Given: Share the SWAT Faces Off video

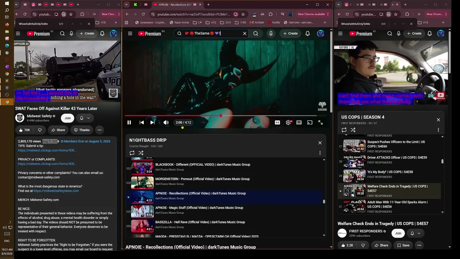Looking at the screenshot, I should tap(58, 130).
